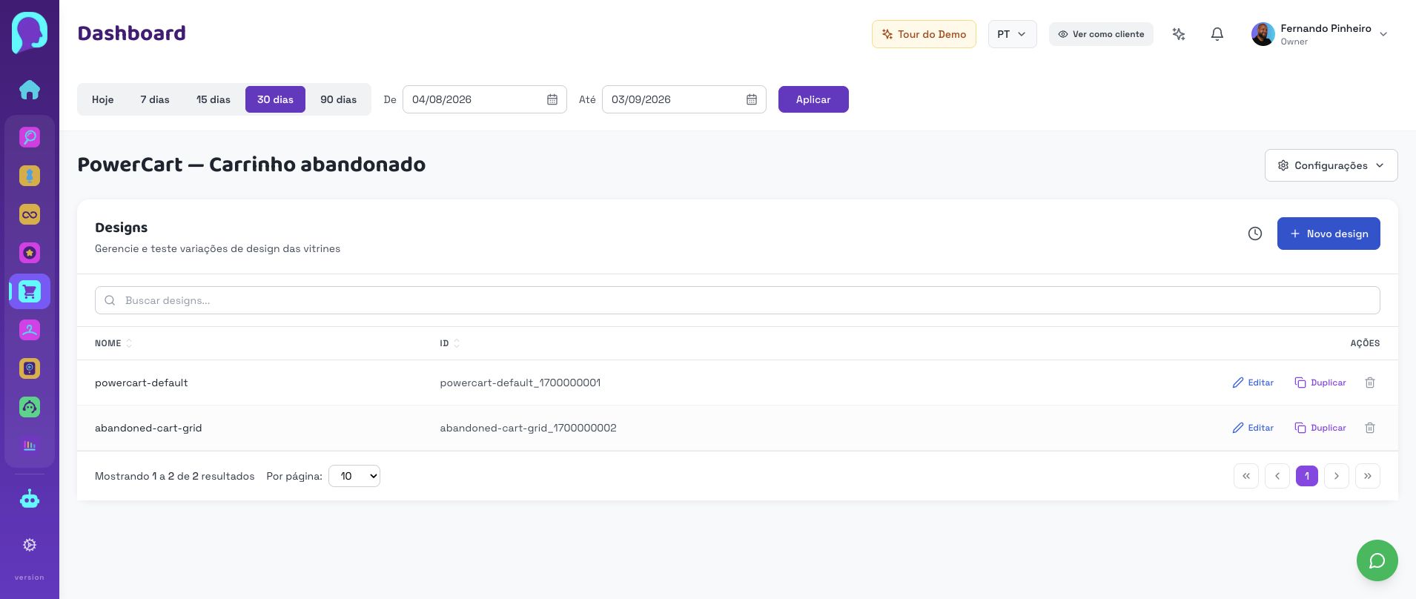The image size is (1416, 599).
Task: Expand the user account menu chevron
Action: click(x=1383, y=34)
